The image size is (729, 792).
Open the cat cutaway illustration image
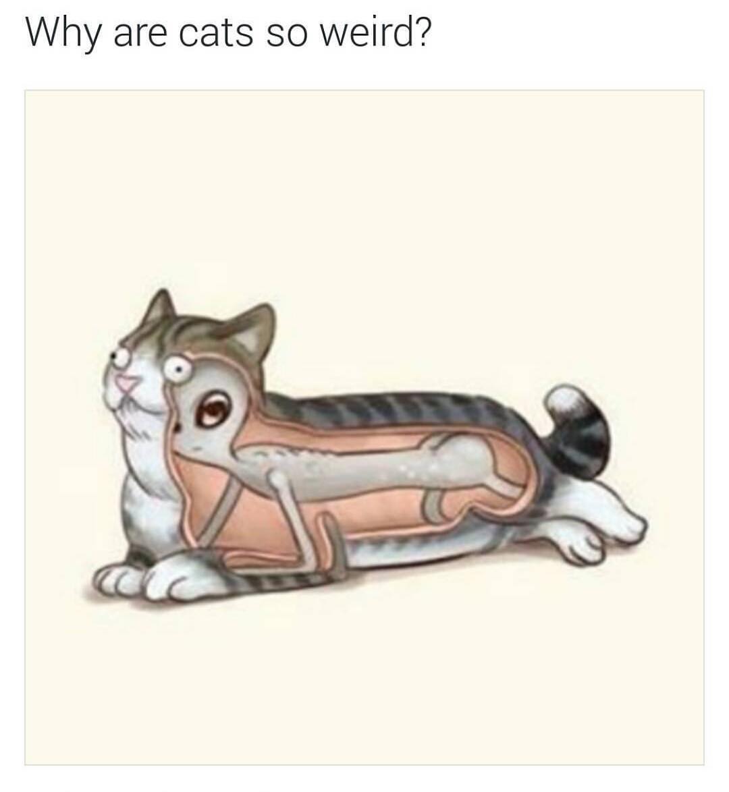coord(364,427)
